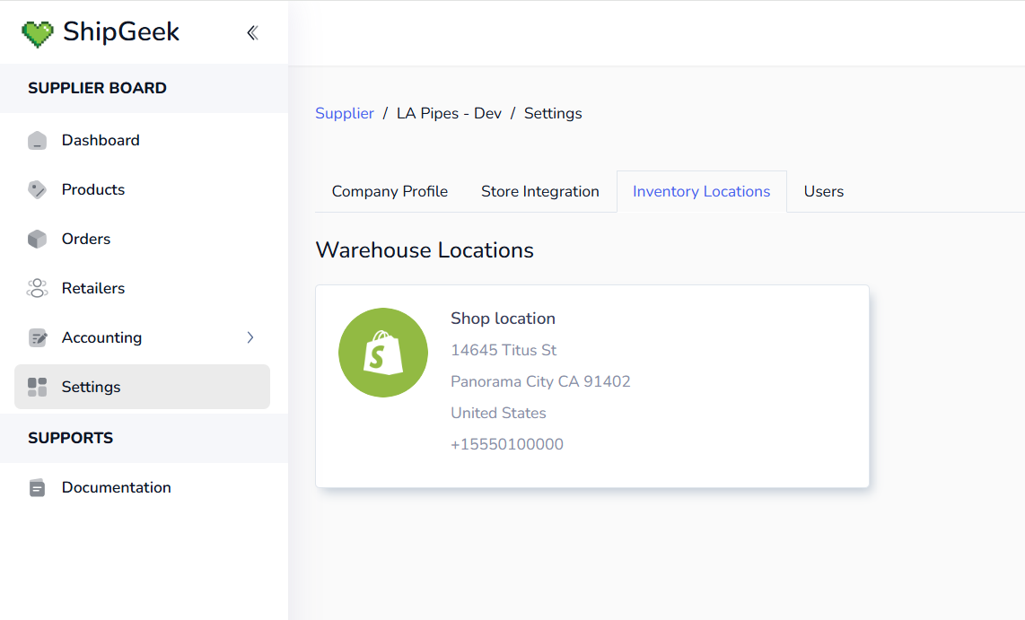
Task: Click the address line 14645 Titus St
Action: (504, 350)
